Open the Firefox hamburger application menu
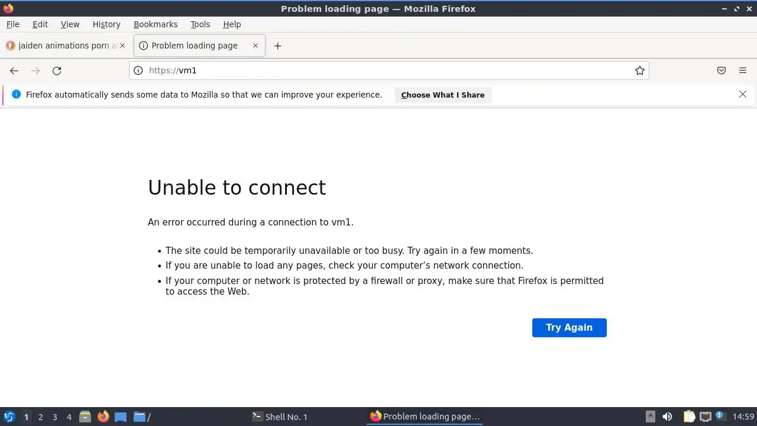 [x=743, y=70]
